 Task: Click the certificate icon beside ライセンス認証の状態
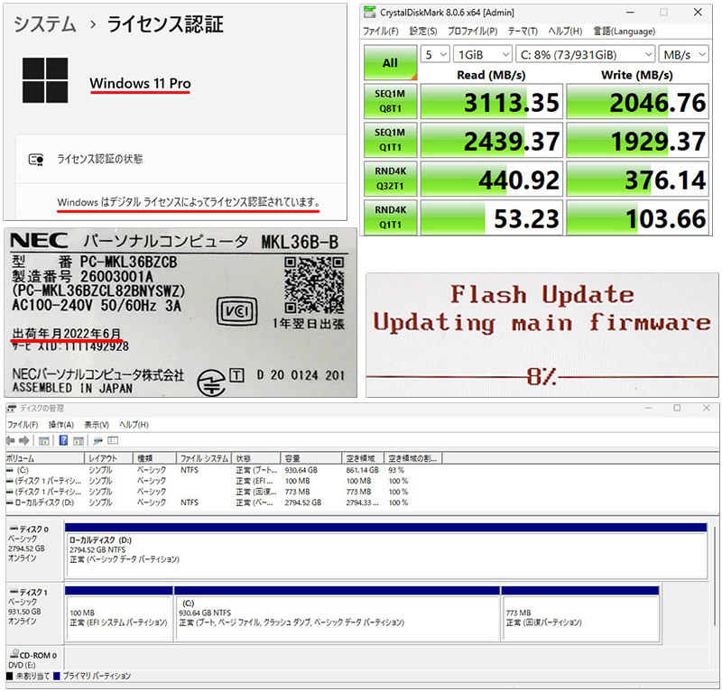click(36, 160)
